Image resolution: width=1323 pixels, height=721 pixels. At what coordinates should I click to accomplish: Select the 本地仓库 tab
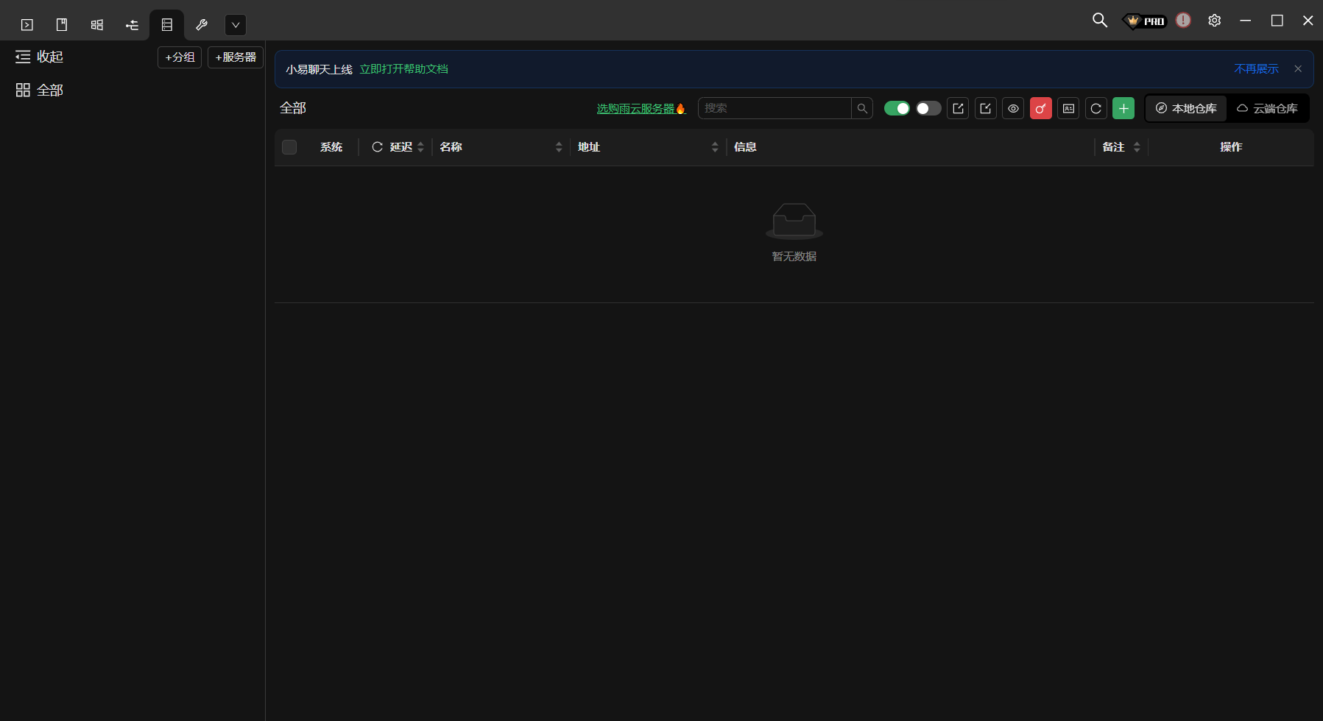(1186, 109)
